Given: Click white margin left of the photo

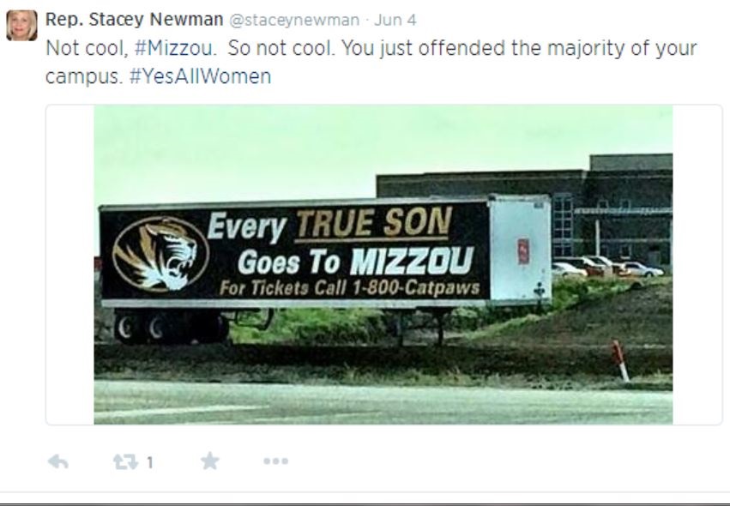Looking at the screenshot, I should pyautogui.click(x=69, y=264).
